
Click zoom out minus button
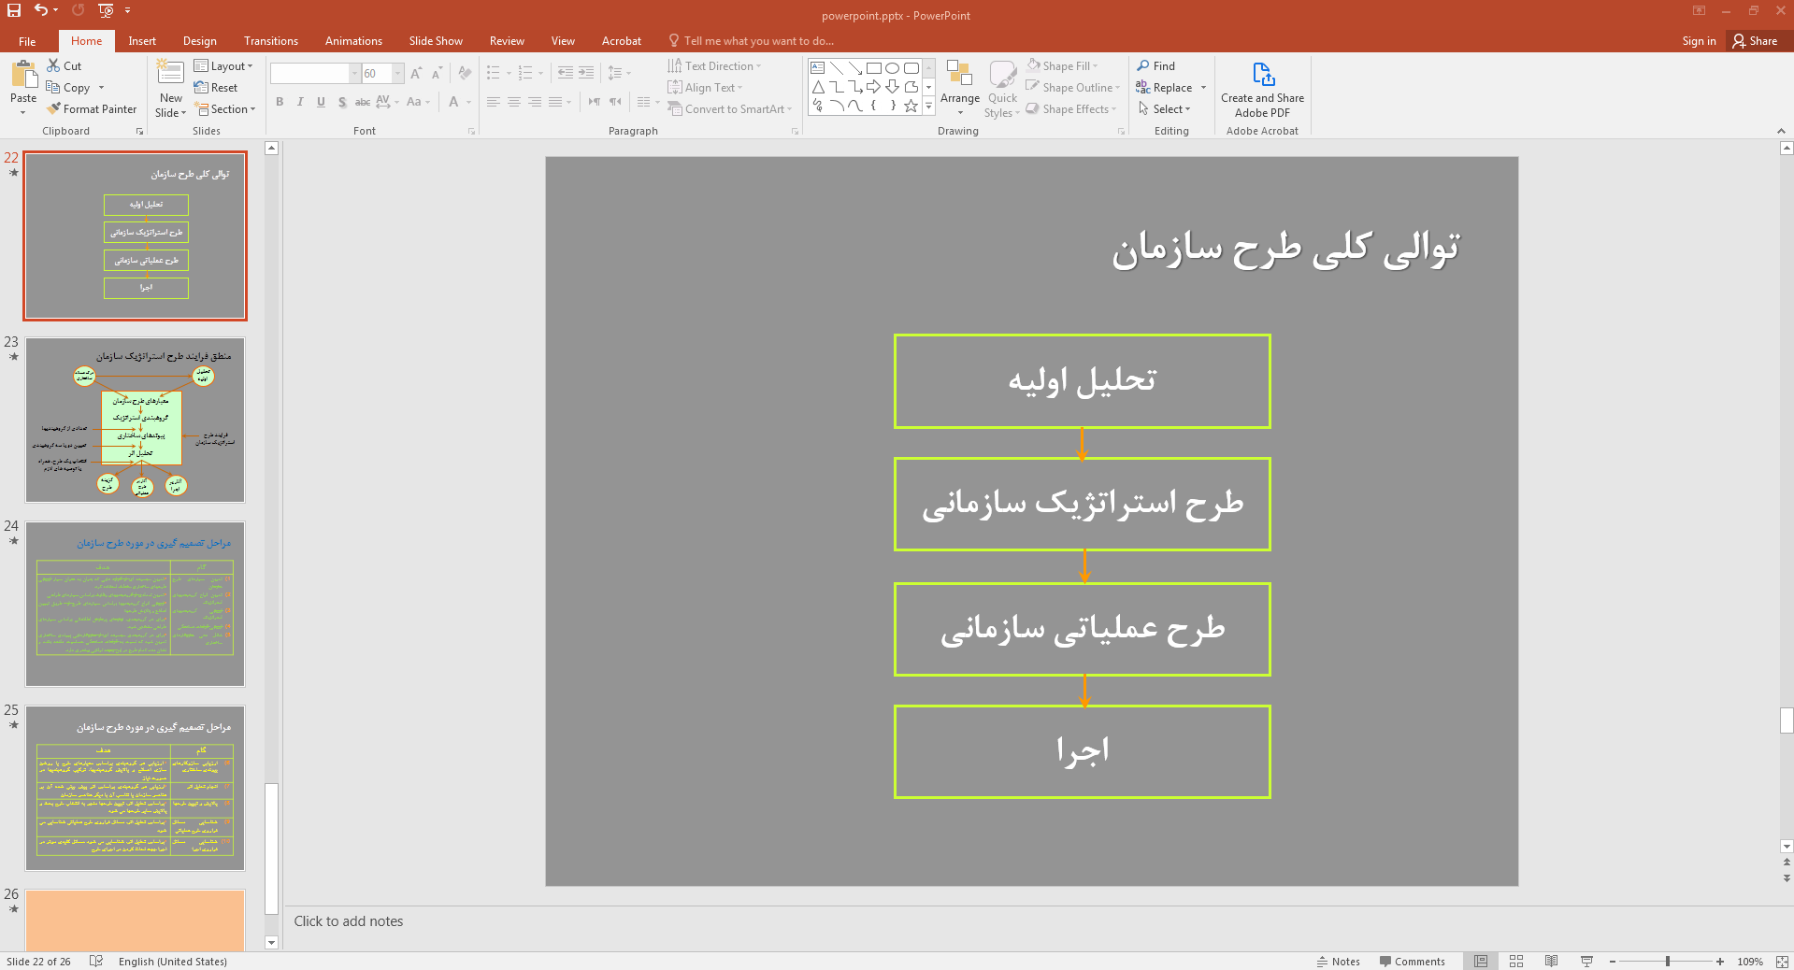1613,961
